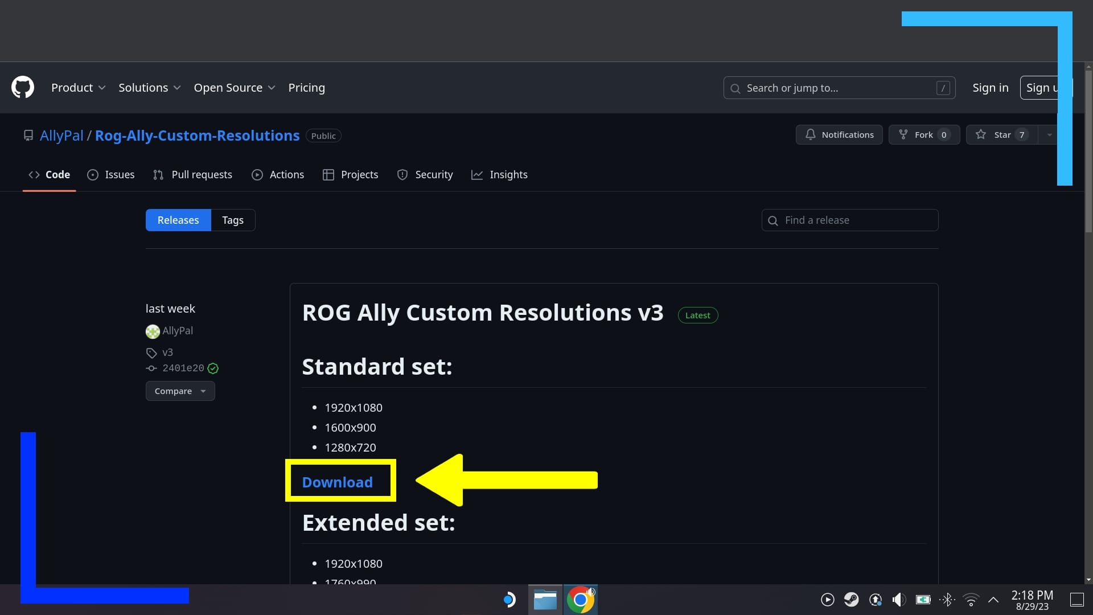Switch to the Tags view
This screenshot has width=1093, height=615.
coord(232,220)
